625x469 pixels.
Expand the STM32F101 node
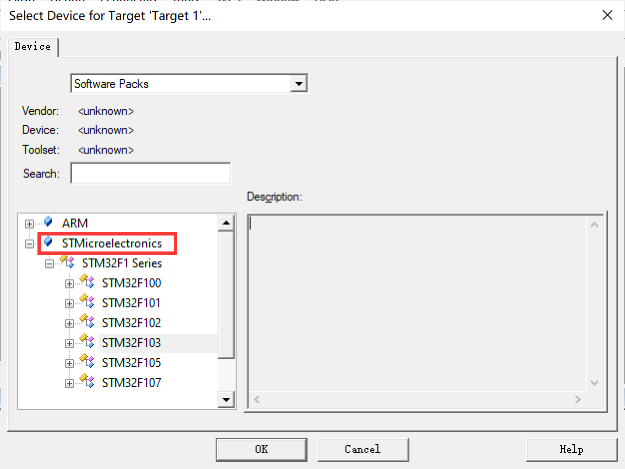point(69,304)
